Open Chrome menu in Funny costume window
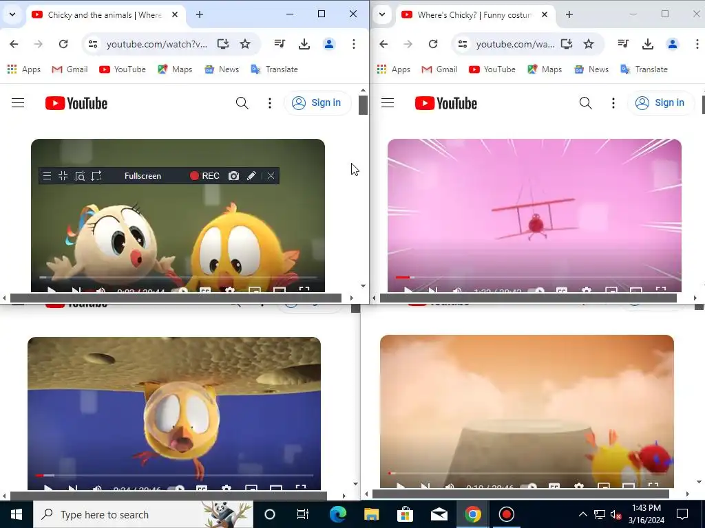Screen dimensions: 705x528 tap(697, 44)
